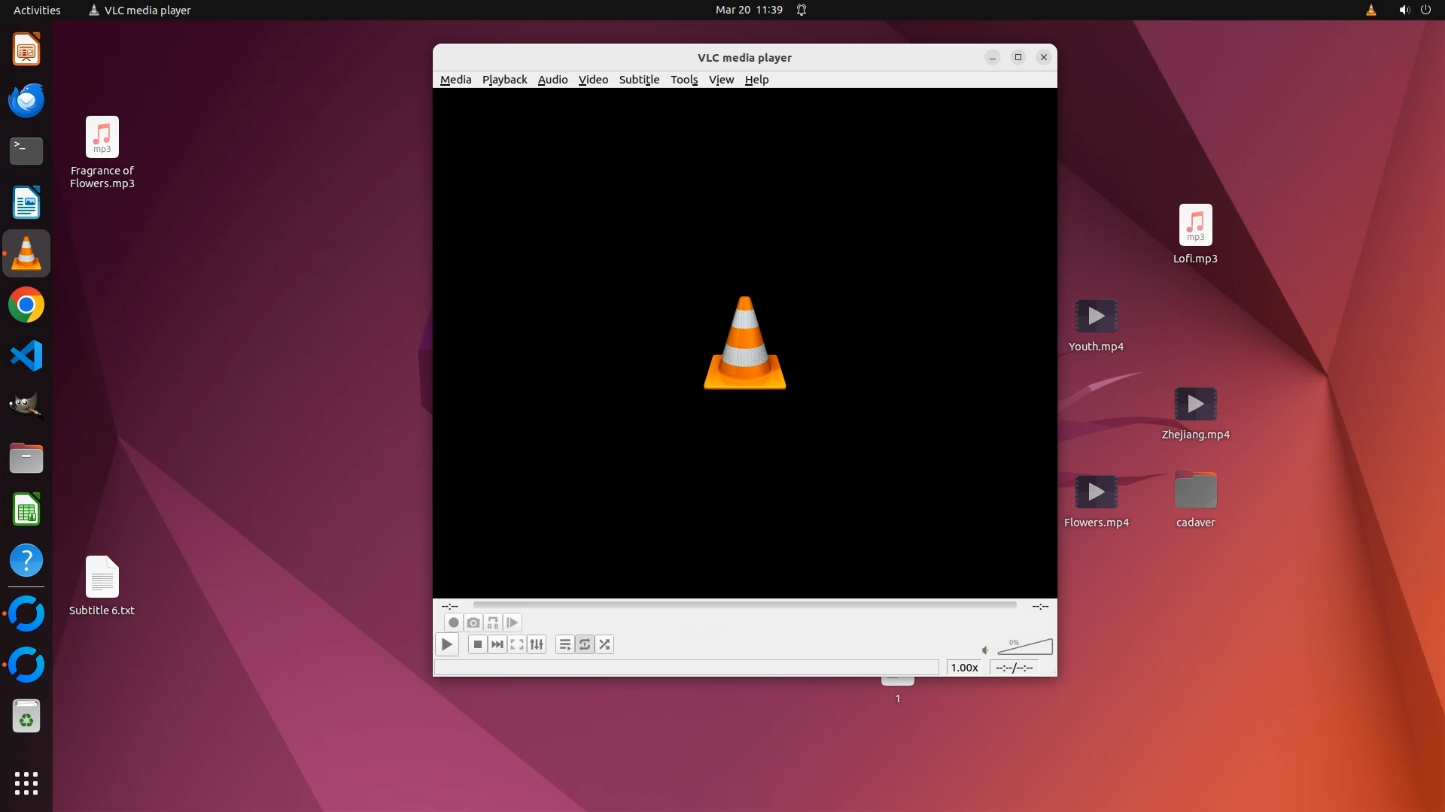Click the Next media button
The width and height of the screenshot is (1445, 812).
tap(497, 644)
